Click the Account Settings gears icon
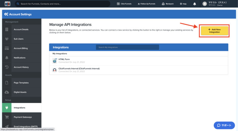Image resolution: width=238 pixels, height=131 pixels. 6,14
